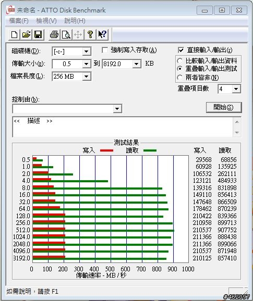Viewport: 253px width, 301px height.
Task: Click inside the 描述 description text box
Action: [123, 127]
